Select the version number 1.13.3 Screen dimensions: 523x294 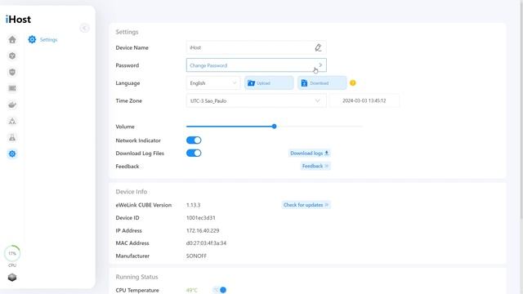click(193, 205)
